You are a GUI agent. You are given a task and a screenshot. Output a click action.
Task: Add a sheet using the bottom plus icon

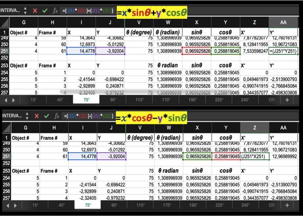point(287,205)
